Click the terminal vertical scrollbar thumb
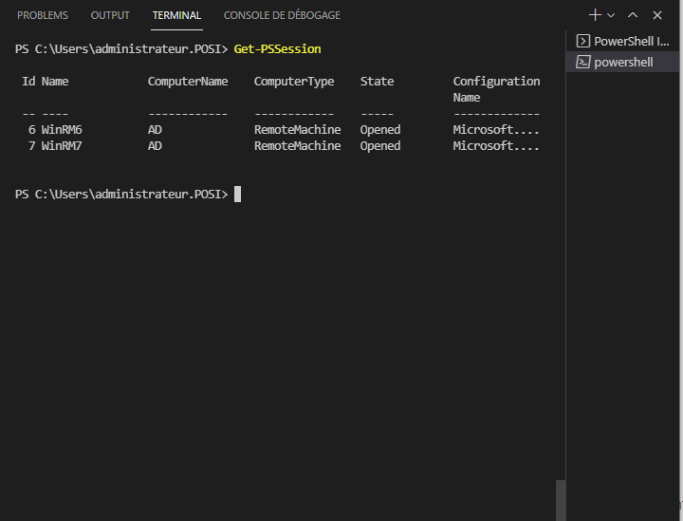The width and height of the screenshot is (683, 521). (560, 499)
